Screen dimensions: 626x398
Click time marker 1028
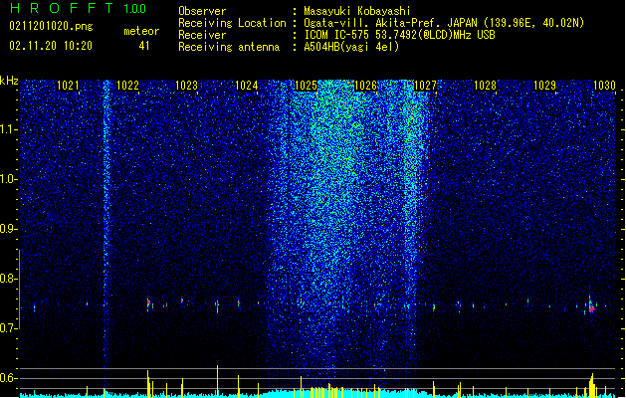pyautogui.click(x=485, y=86)
